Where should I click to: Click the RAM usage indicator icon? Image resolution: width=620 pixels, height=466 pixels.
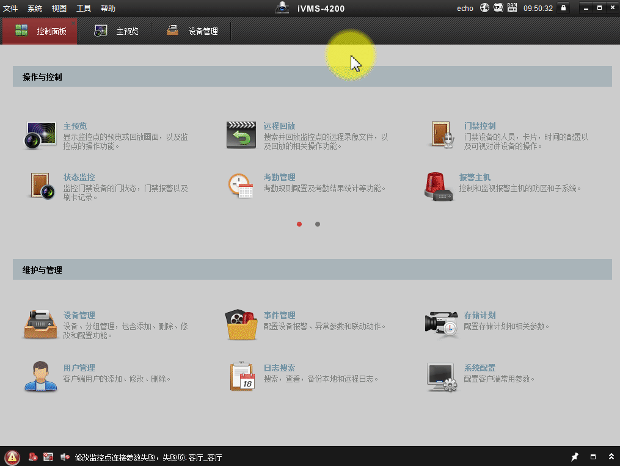click(512, 8)
